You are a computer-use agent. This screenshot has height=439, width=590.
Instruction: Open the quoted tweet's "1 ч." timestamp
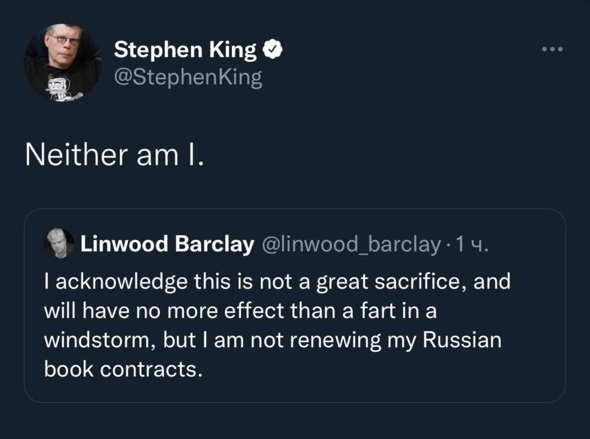pos(472,244)
